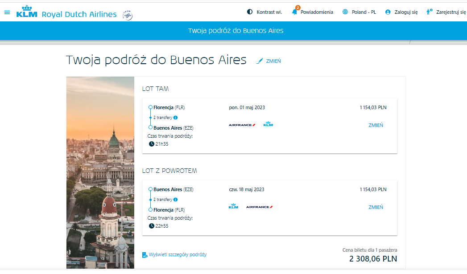
Task: Click ZMIEŃ for the outbound flight
Action: [376, 125]
